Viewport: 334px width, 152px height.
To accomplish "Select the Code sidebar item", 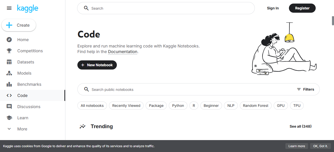I will coord(33,95).
